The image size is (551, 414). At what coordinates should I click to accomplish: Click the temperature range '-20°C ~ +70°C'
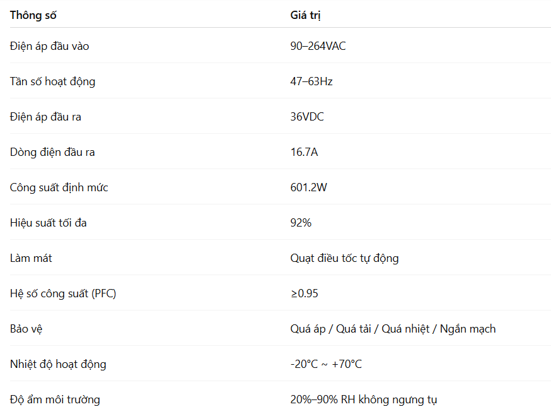point(326,364)
